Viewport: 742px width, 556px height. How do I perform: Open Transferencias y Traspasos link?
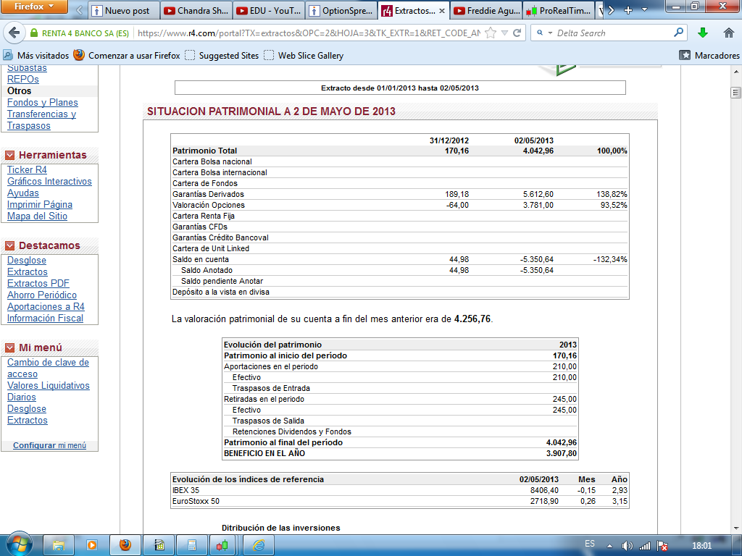pos(41,120)
